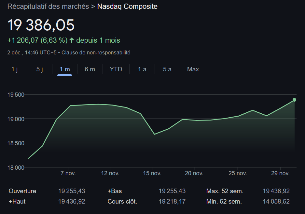Click the Min. 52 sem. label
Screen dimensions: 305x214
(x=224, y=201)
